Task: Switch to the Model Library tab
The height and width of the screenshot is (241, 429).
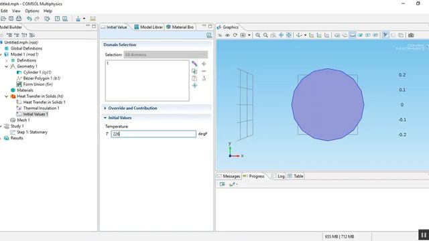Action: [x=149, y=27]
